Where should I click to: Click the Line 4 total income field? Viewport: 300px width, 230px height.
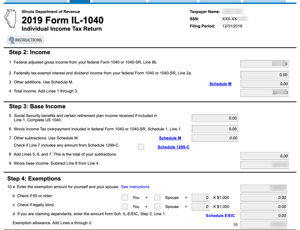[x=265, y=93]
